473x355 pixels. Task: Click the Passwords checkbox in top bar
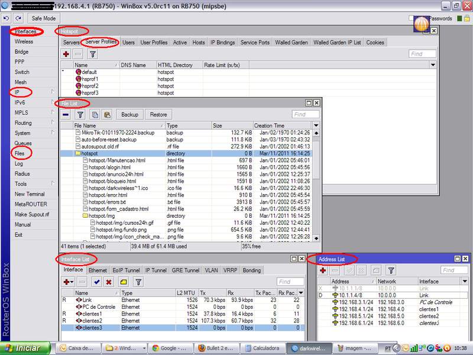[x=411, y=18]
